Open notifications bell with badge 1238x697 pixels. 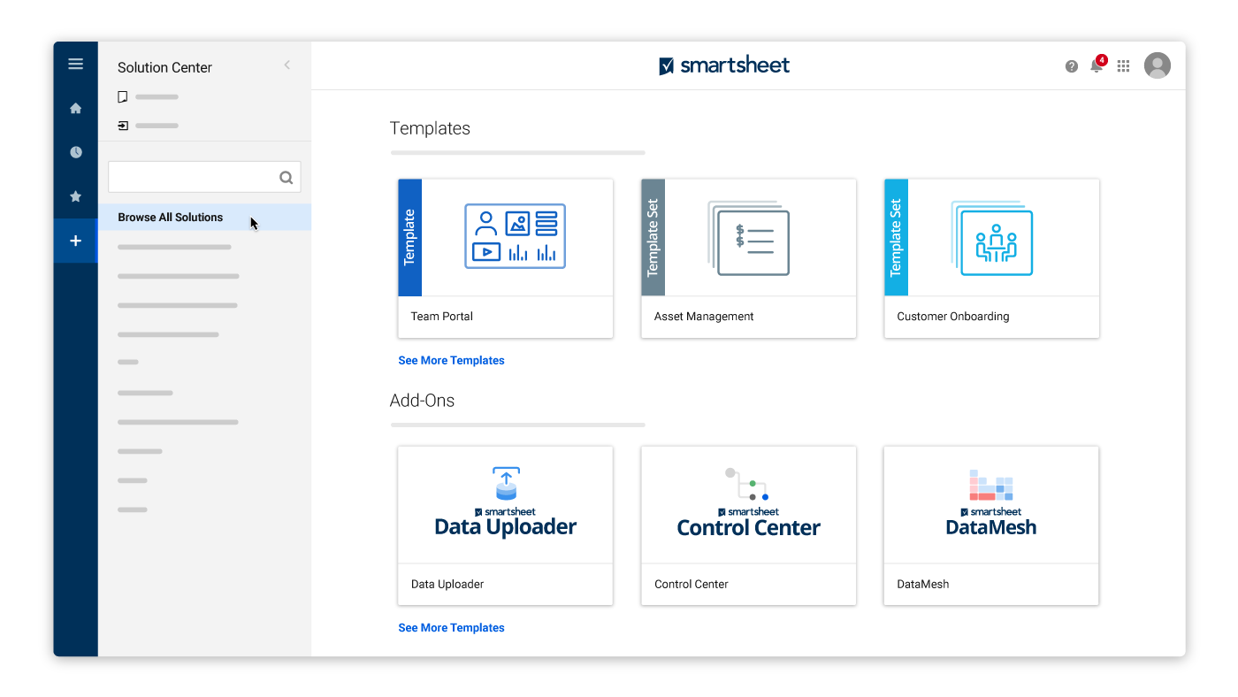pyautogui.click(x=1097, y=65)
